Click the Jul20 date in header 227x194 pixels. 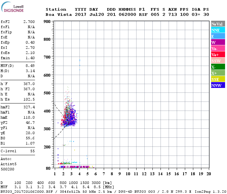pos(97,15)
